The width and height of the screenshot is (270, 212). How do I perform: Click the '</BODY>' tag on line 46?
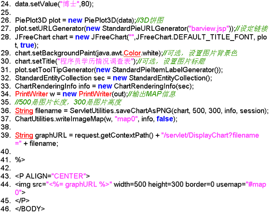30,209
